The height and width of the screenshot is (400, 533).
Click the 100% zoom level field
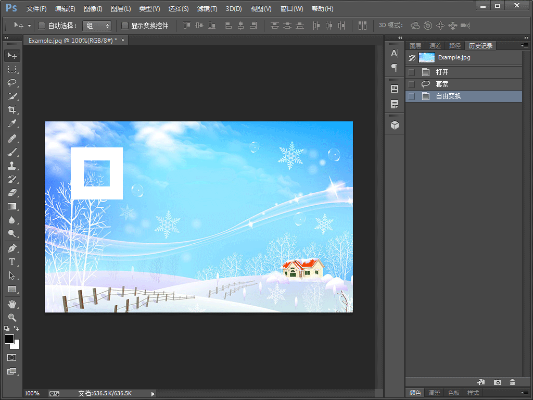[x=32, y=394]
